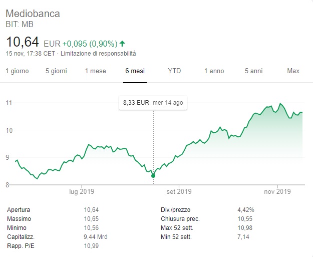Click the set 2019 axis label
Screen dimensions: 313x257
coord(179,191)
